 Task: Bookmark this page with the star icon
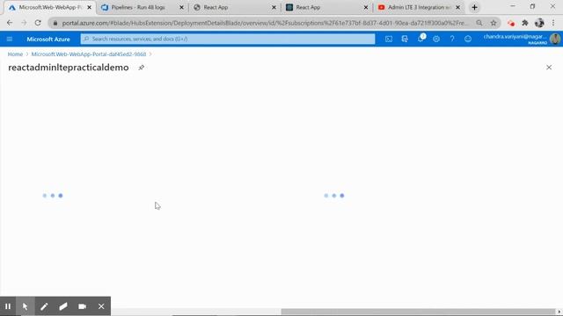tap(494, 23)
